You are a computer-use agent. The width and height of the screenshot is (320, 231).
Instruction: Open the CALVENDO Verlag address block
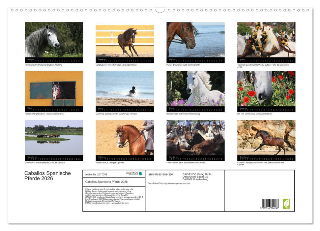point(197,176)
